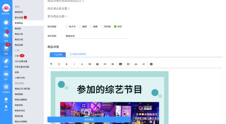Open 导航菜单 in the sidebar menu

(x=19, y=105)
